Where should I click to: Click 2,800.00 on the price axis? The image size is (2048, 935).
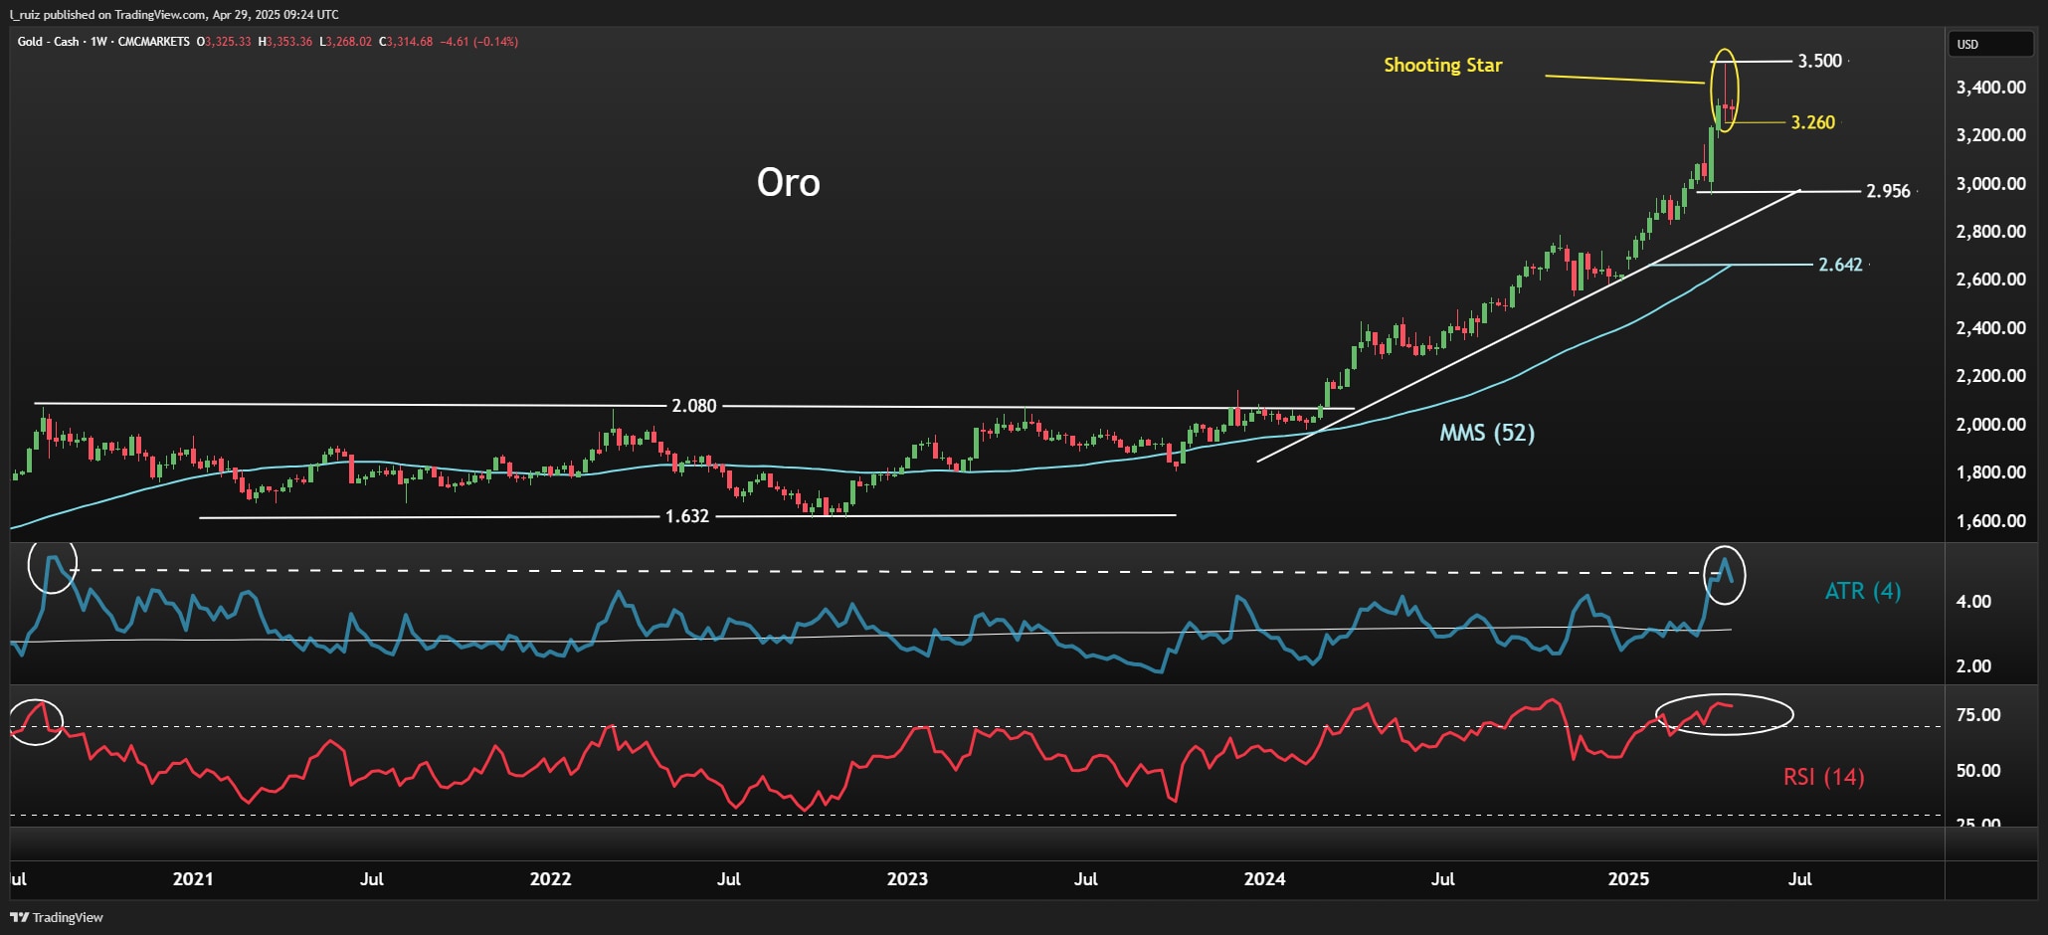point(1990,232)
